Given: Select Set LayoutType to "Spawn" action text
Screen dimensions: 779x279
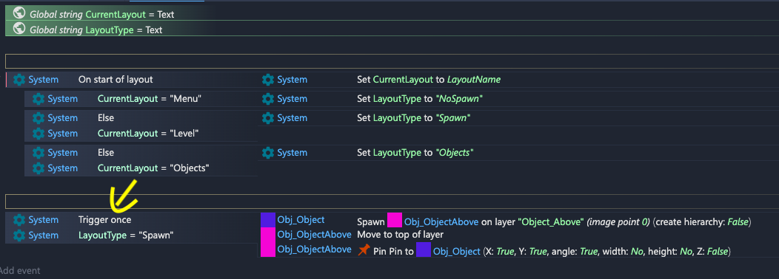Looking at the screenshot, I should 414,118.
